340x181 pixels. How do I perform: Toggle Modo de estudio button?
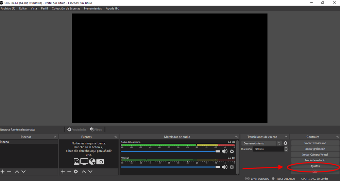(315, 160)
